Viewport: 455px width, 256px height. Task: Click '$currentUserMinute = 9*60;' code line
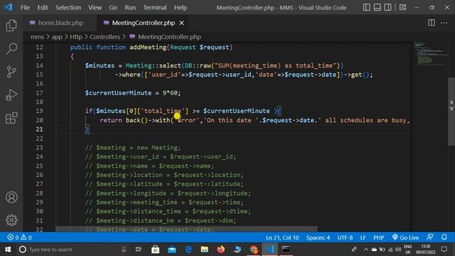point(133,93)
